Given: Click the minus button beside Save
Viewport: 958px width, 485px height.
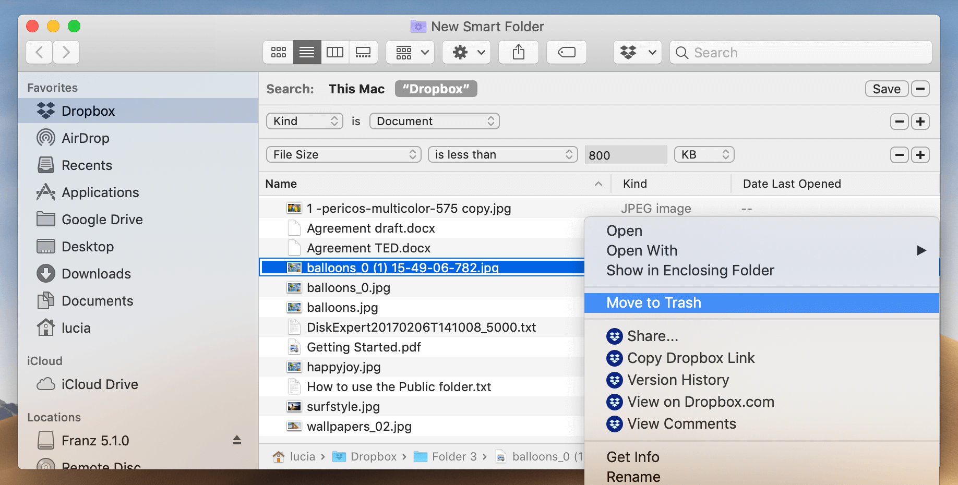Looking at the screenshot, I should coord(920,89).
